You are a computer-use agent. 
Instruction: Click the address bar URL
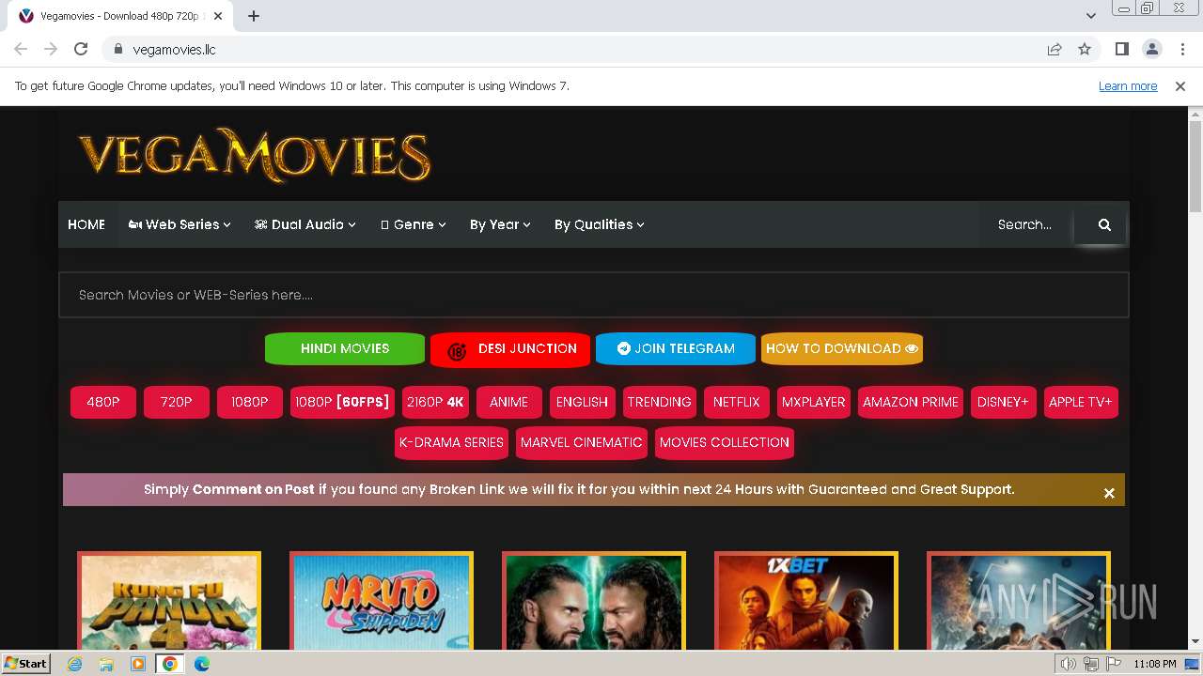[x=175, y=49]
